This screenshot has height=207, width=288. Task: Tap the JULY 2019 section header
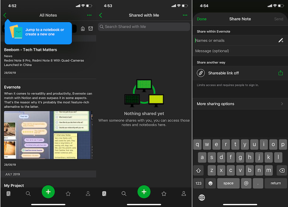tap(48, 174)
